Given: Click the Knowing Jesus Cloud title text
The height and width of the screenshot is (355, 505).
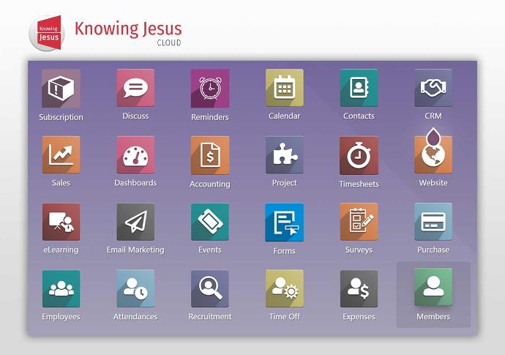Looking at the screenshot, I should coord(128,33).
